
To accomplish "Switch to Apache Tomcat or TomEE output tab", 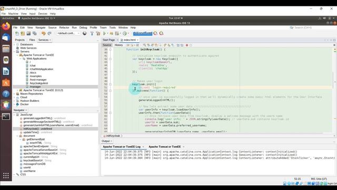I will [x=165, y=147].
